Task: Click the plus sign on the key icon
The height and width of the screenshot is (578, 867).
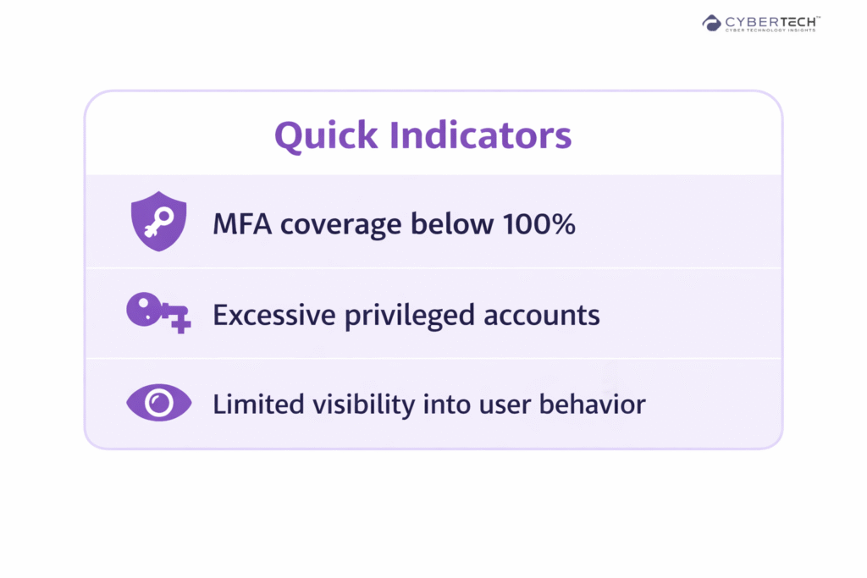Action: [179, 323]
